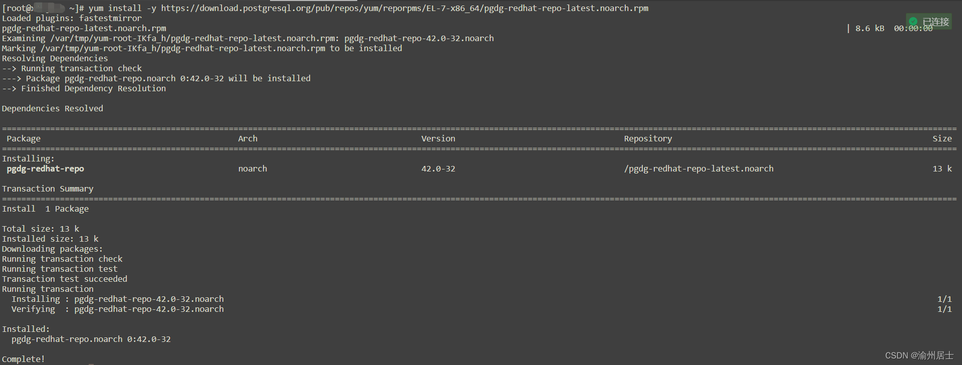Click the 'Downloading packages:' line
962x365 pixels.
[x=52, y=249]
